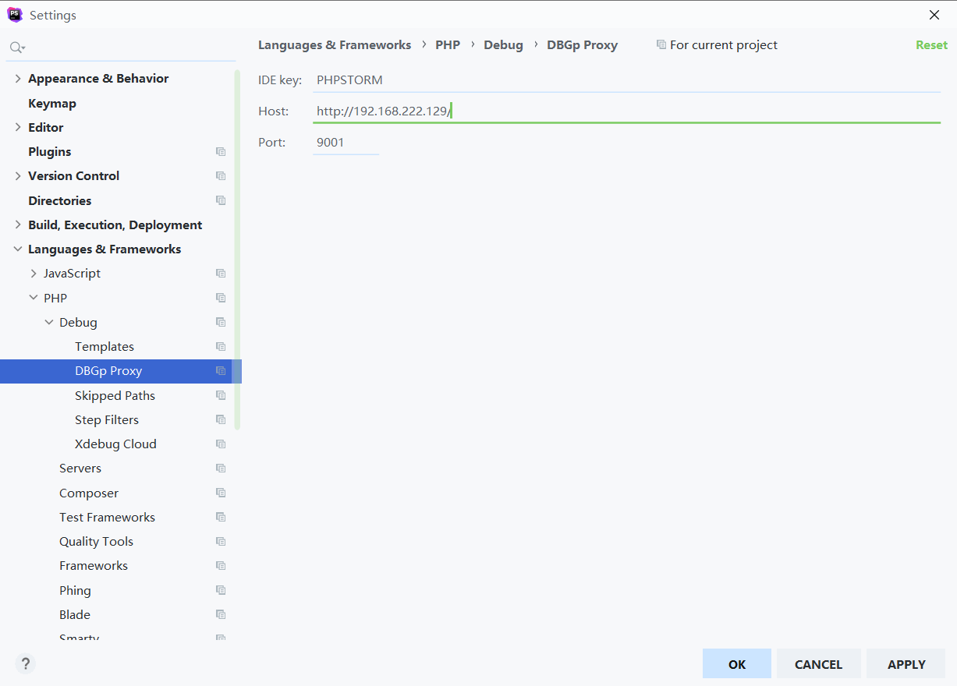Screen dimensions: 957x686
Task: Click project-level icon beside DBGp Proxy row
Action: 221,371
